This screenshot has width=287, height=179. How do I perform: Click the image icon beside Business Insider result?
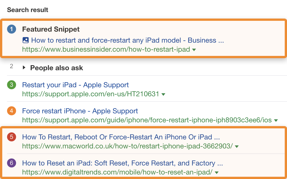pyautogui.click(x=26, y=40)
